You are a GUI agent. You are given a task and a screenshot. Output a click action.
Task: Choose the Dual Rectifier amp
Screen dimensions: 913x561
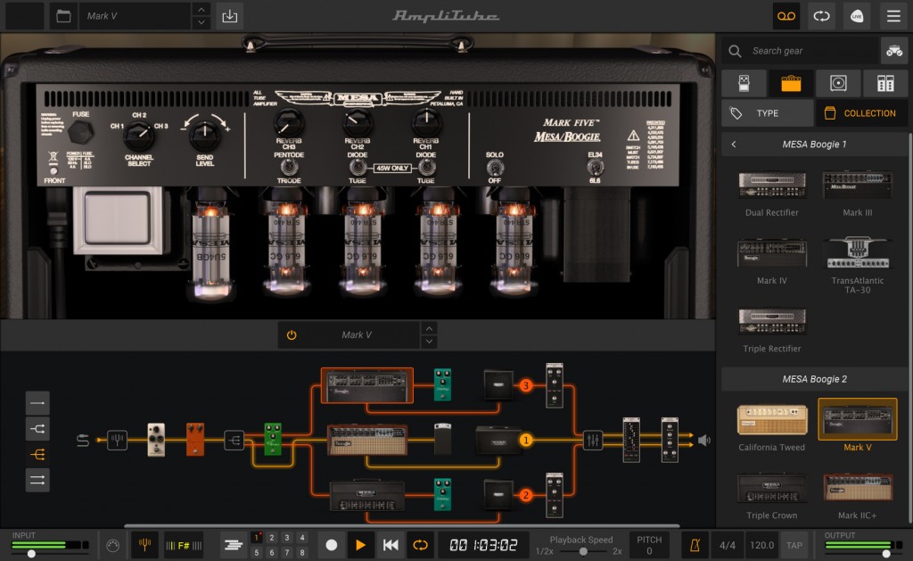tap(771, 194)
